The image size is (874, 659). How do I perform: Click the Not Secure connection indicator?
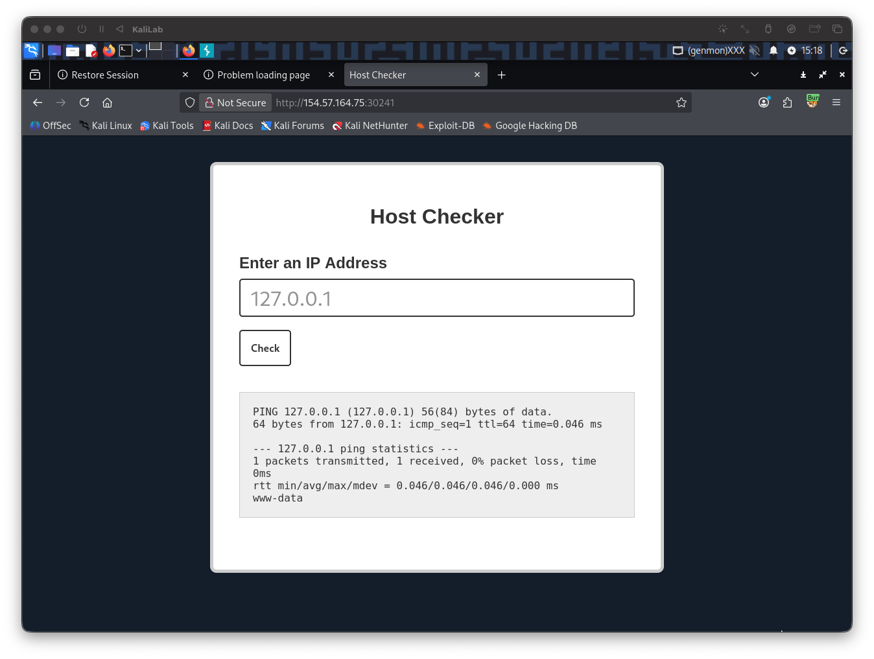[236, 102]
